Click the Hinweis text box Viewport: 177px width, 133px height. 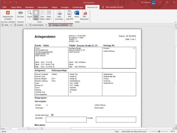coord(116,120)
